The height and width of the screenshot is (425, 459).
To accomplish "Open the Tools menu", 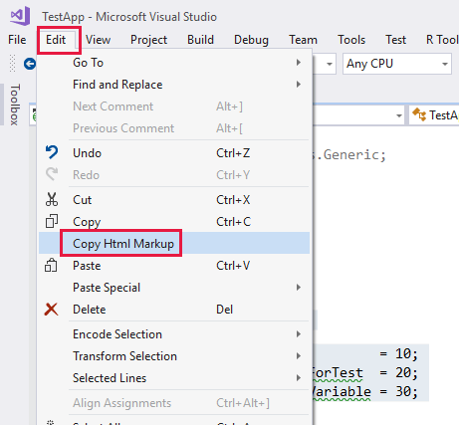I will coord(351,40).
